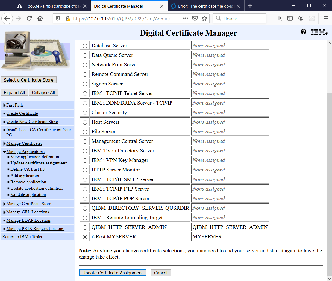Open the tracking protection shield icon
This screenshot has height=281, width=332.
(x=58, y=19)
